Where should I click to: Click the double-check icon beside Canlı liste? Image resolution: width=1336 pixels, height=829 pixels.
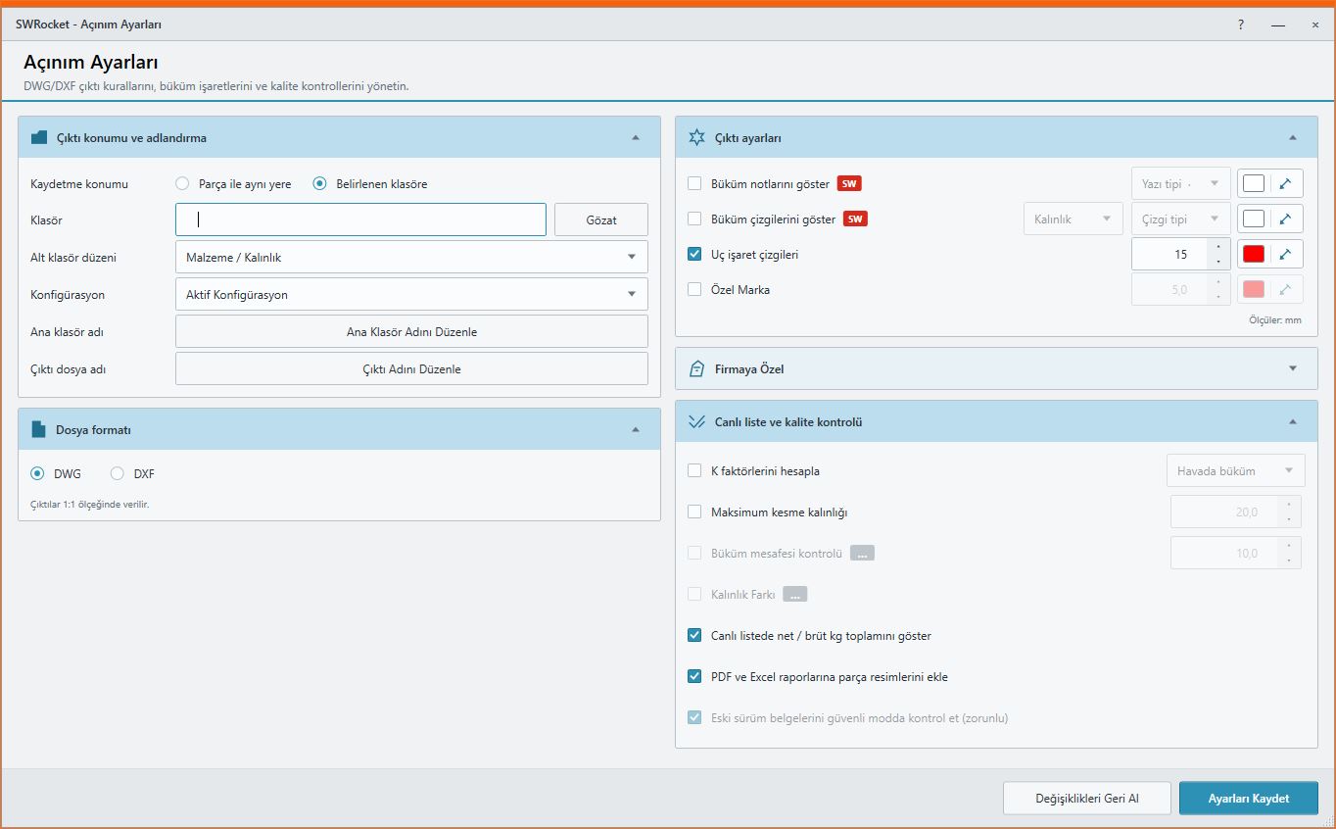[696, 421]
